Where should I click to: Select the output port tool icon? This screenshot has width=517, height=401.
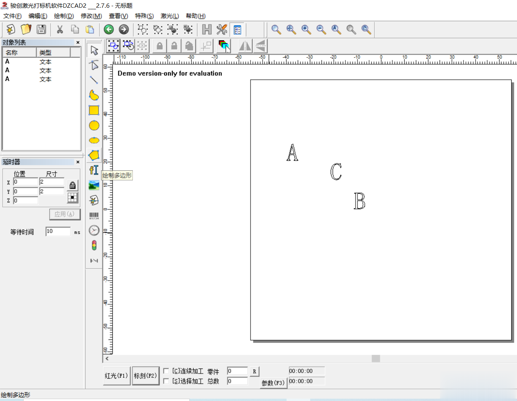click(x=94, y=260)
